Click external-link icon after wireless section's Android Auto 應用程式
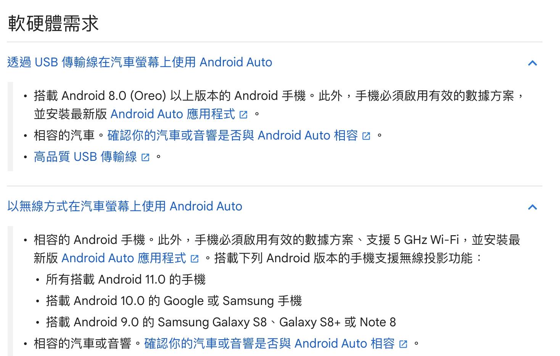 pos(195,258)
